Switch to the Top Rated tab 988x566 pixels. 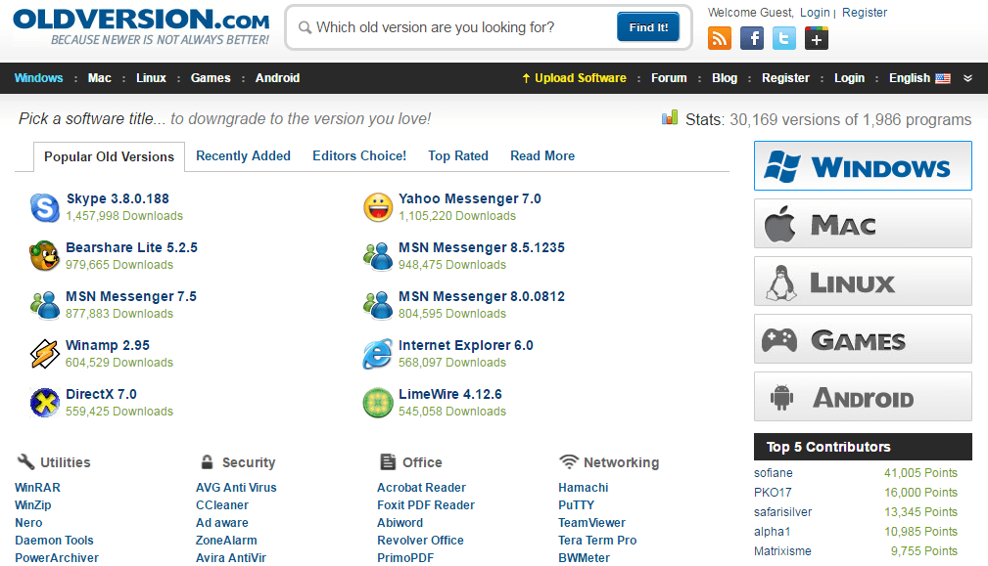point(458,156)
